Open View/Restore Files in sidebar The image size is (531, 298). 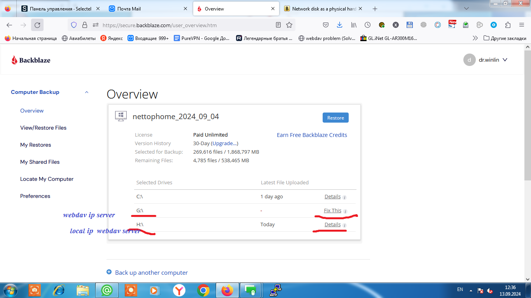point(43,128)
